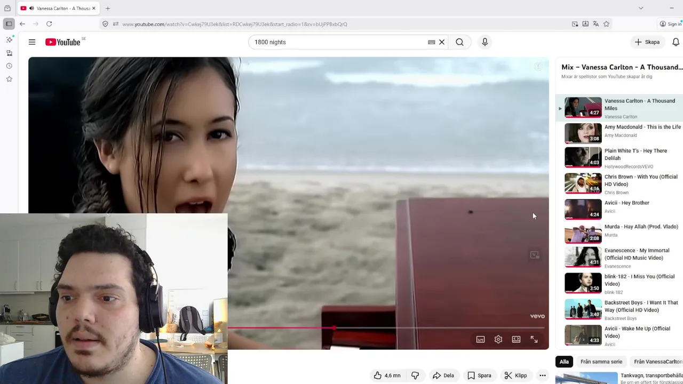683x384 pixels.
Task: Dislike the video with thumbs down
Action: 415,375
